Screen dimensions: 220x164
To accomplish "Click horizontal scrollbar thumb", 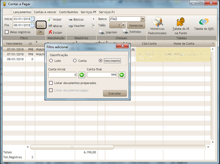I will click(72, 147).
